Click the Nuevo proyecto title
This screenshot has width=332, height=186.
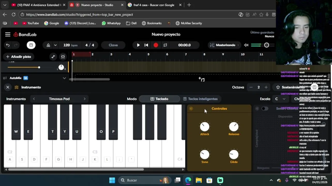coord(166,34)
